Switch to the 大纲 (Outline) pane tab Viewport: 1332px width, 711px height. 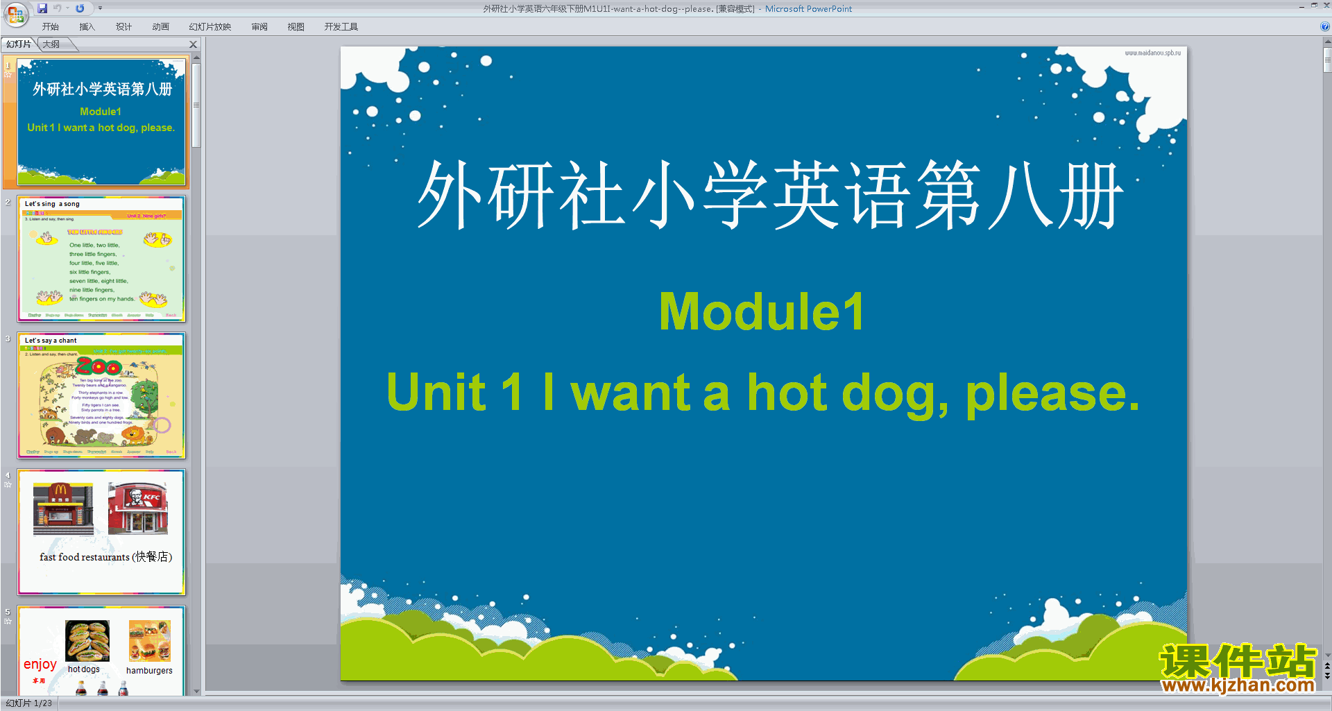click(51, 44)
